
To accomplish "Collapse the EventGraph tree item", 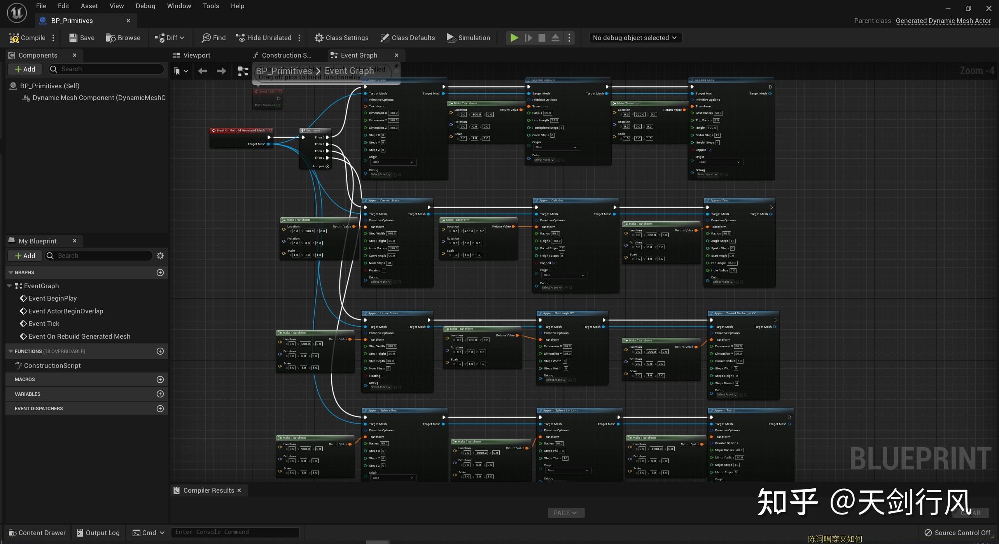I will tap(9, 286).
